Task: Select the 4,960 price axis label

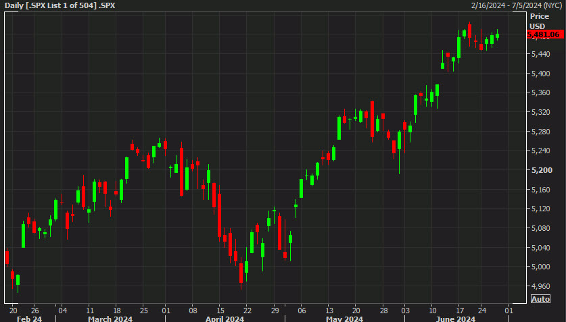Action: click(541, 286)
